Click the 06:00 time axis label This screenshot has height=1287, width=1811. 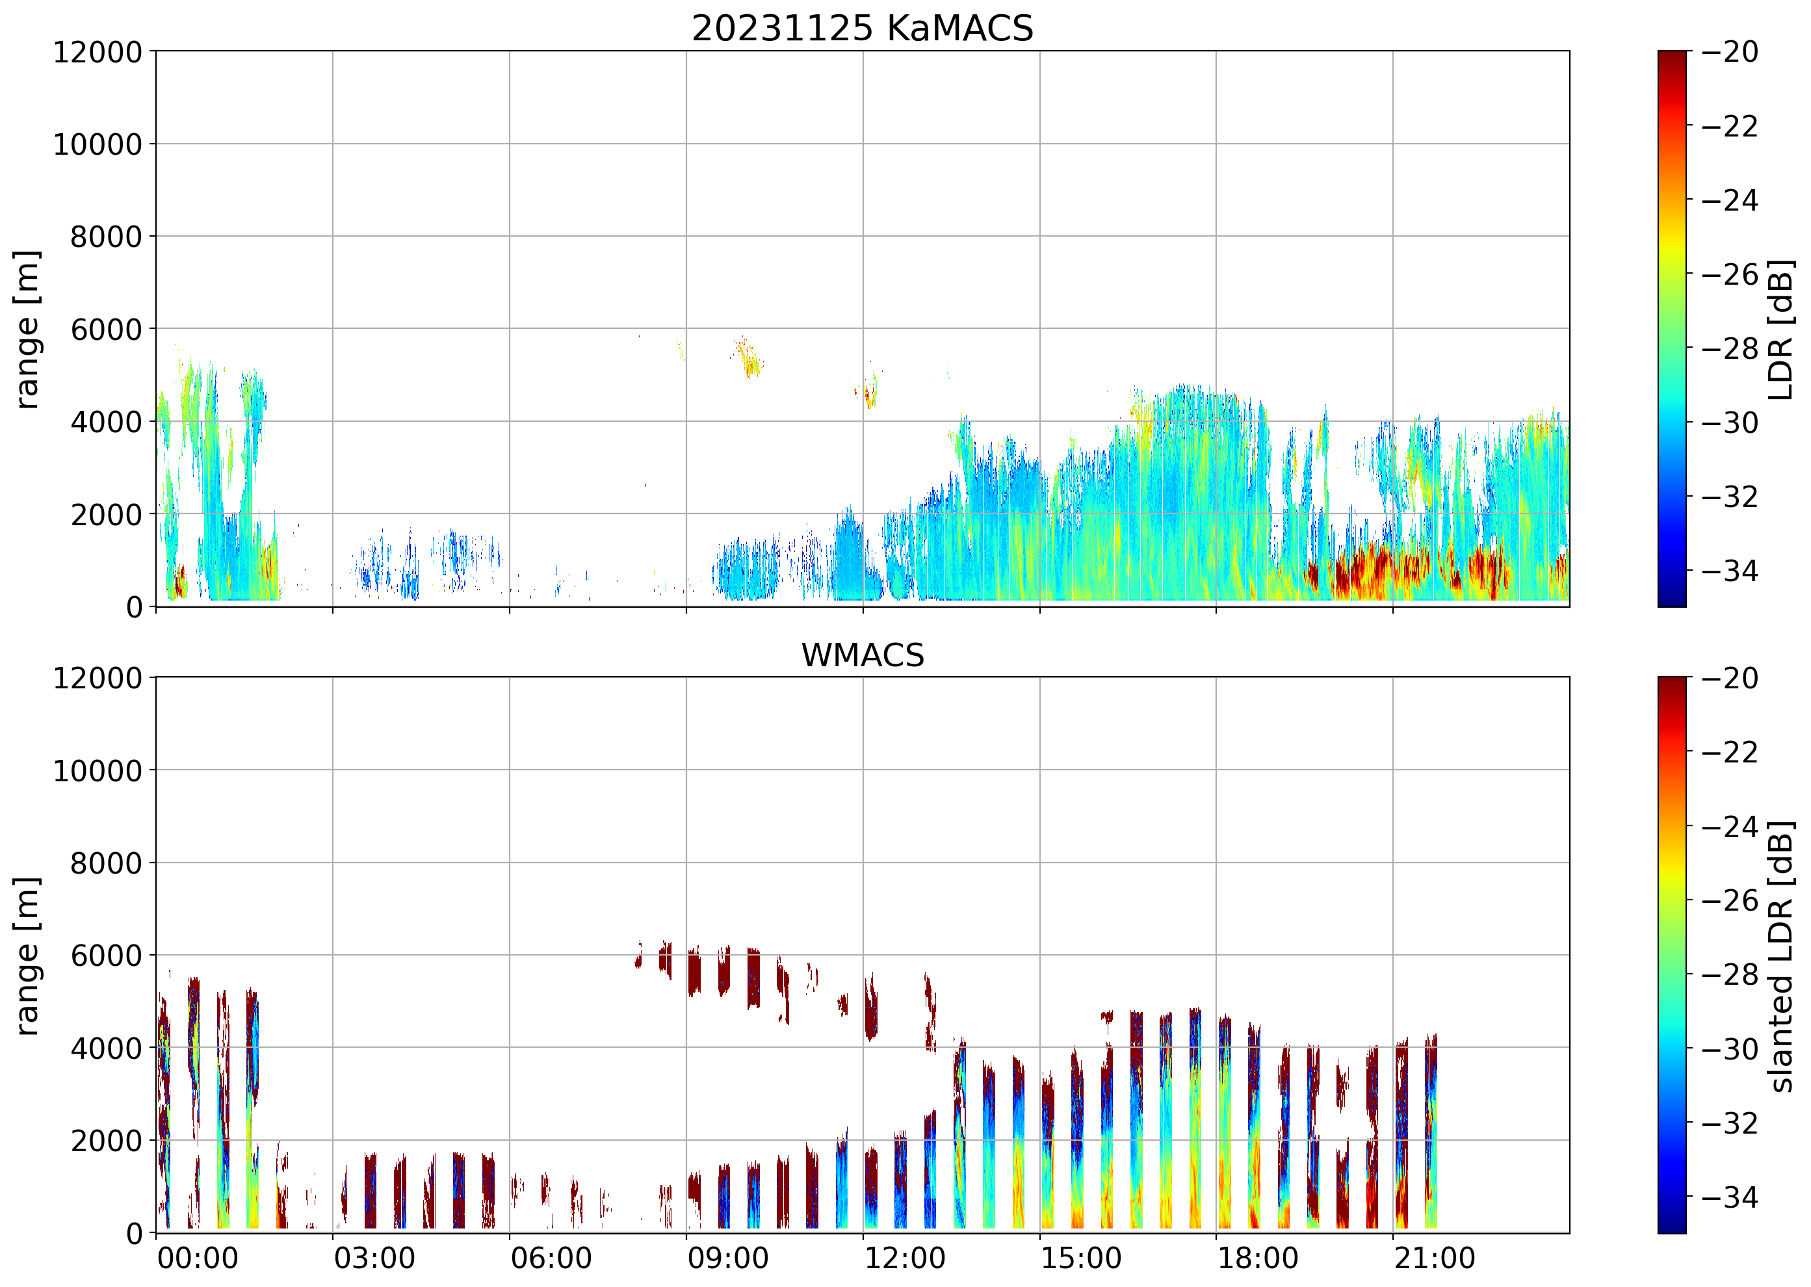point(551,1258)
